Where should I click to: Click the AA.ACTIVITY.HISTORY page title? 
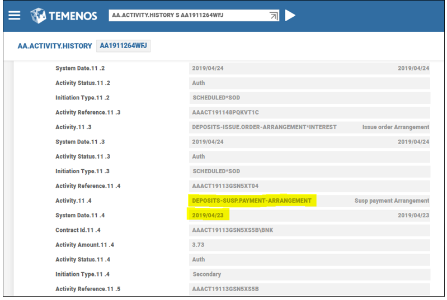click(x=55, y=46)
